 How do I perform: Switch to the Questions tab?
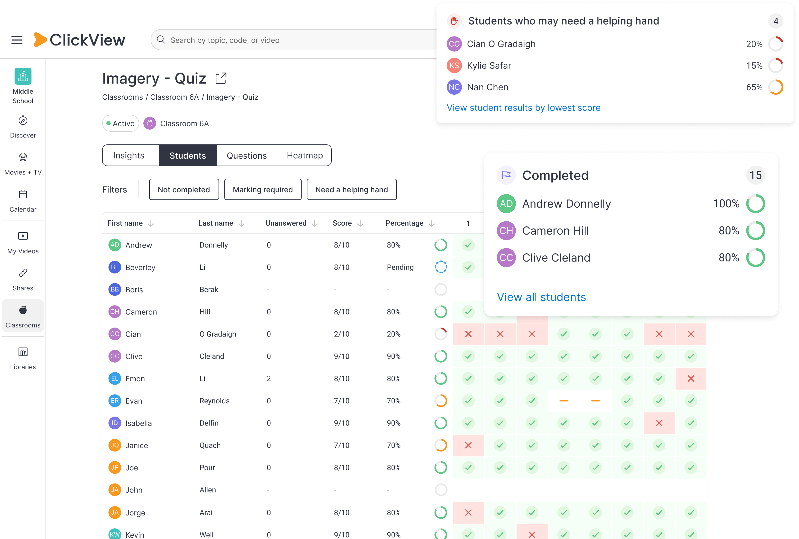coord(247,155)
